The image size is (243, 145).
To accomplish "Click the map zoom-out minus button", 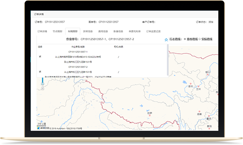I will pos(43,89).
